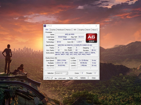Click the L1 Inst. value 96 KBytes
The width and height of the screenshot is (141, 105).
[x=83, y=63]
